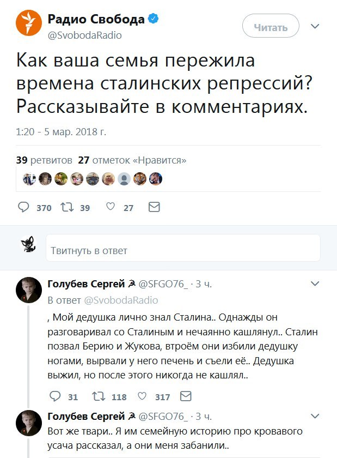Expand options for first Голубев comment
The image size is (337, 458).
tap(315, 284)
